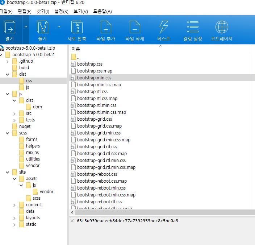Collapse the dist folder under js

click(x=14, y=100)
